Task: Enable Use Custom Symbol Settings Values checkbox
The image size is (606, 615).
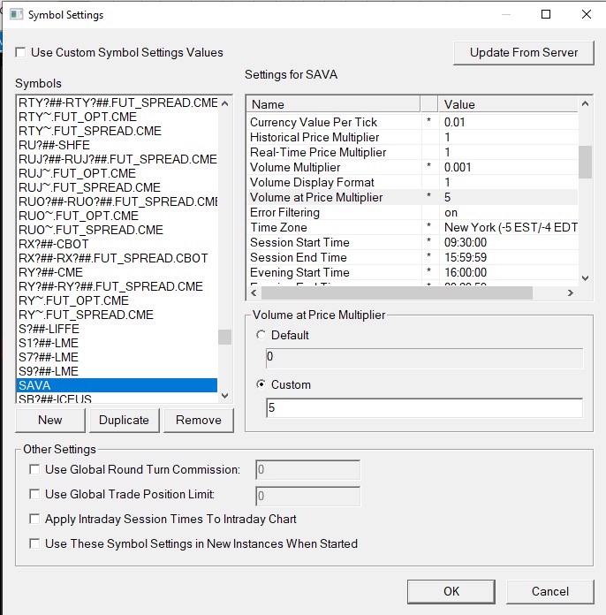Action: [x=20, y=52]
